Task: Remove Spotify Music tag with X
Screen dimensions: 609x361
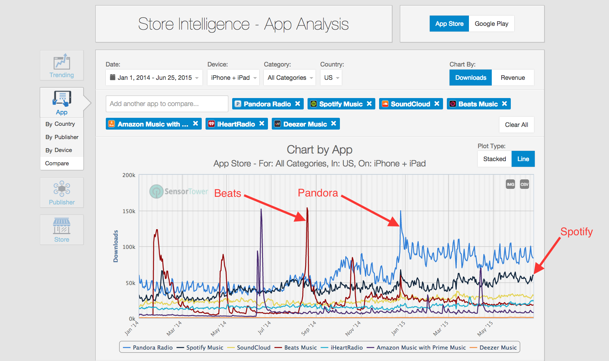Action: 369,103
